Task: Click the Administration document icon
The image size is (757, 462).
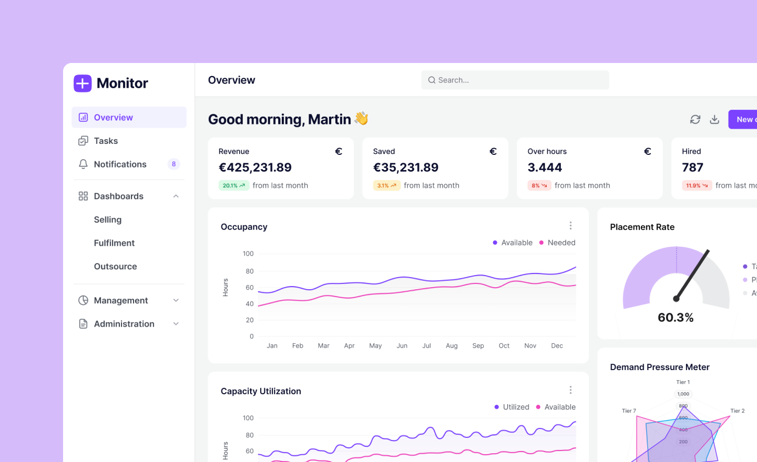Action: coord(83,324)
